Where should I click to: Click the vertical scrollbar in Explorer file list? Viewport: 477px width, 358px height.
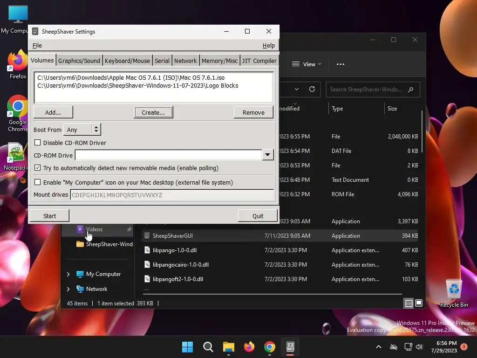422,131
